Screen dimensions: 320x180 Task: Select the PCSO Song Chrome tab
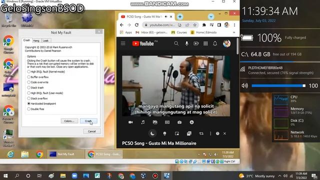146,16
